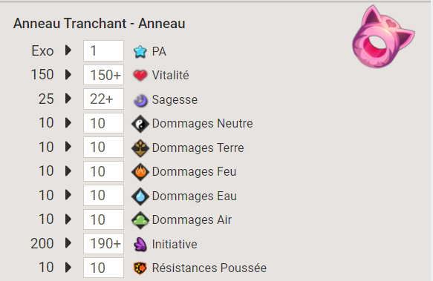Viewport: 433px width, 281px height.
Task: Focus the Initiative 190+ field
Action: pyautogui.click(x=103, y=243)
